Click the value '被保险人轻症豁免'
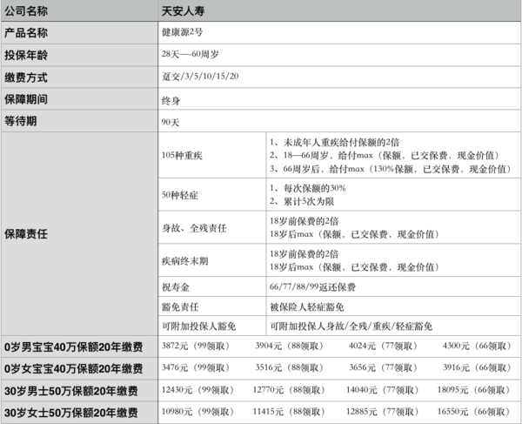This screenshot has width=522, height=424. 306,306
